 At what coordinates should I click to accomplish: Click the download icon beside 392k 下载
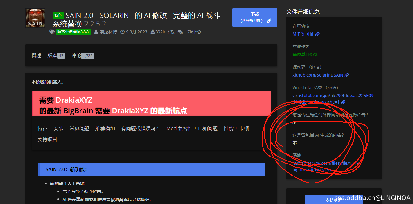pyautogui.click(x=153, y=32)
